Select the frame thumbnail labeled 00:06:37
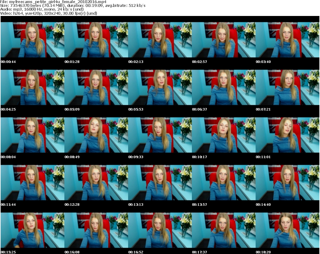The height and width of the screenshot is (254, 320). (224, 87)
